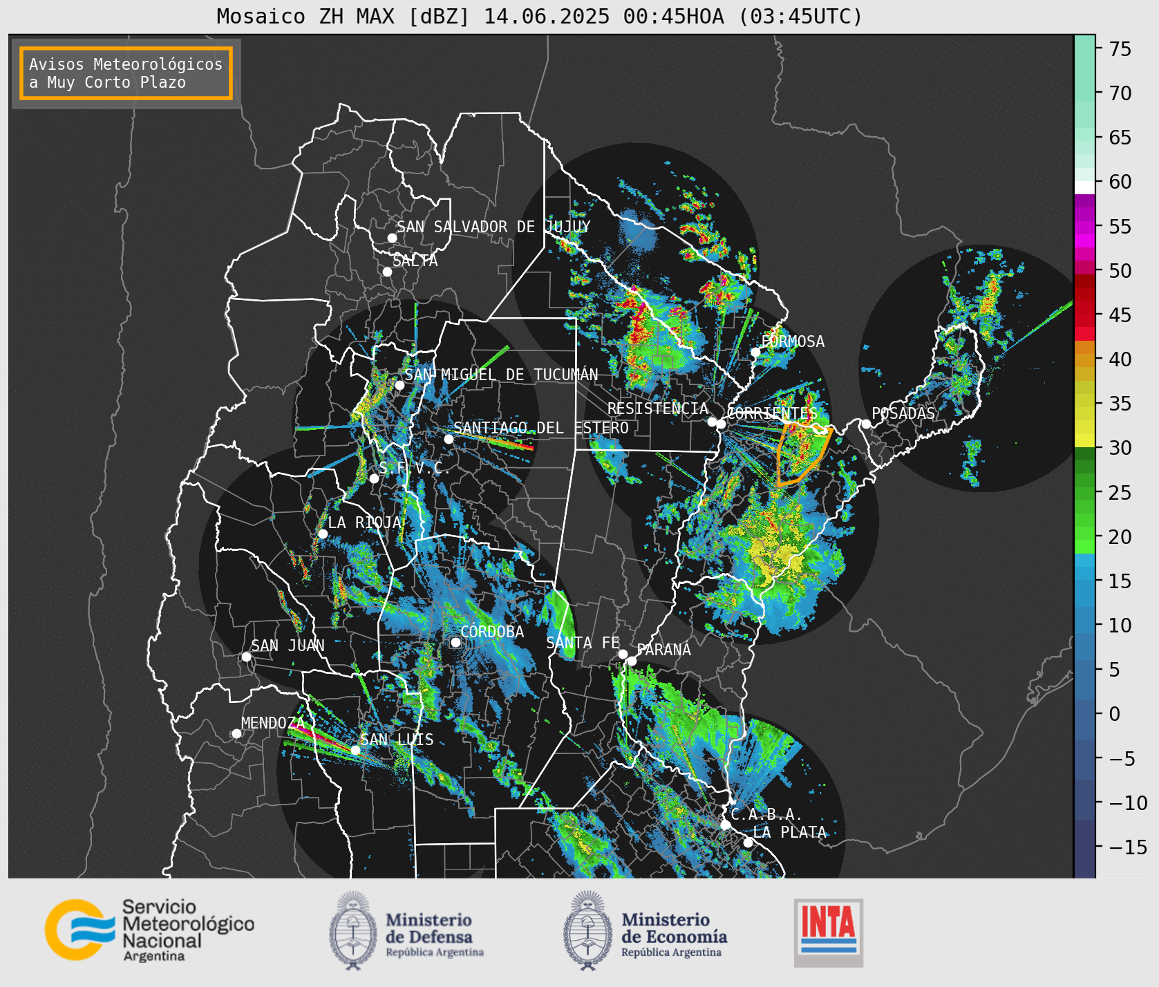The width and height of the screenshot is (1159, 987).
Task: Click the San Luis city marker dot
Action: tap(355, 750)
